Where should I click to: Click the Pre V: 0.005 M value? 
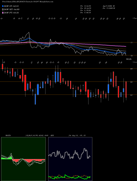click(x=109, y=8)
